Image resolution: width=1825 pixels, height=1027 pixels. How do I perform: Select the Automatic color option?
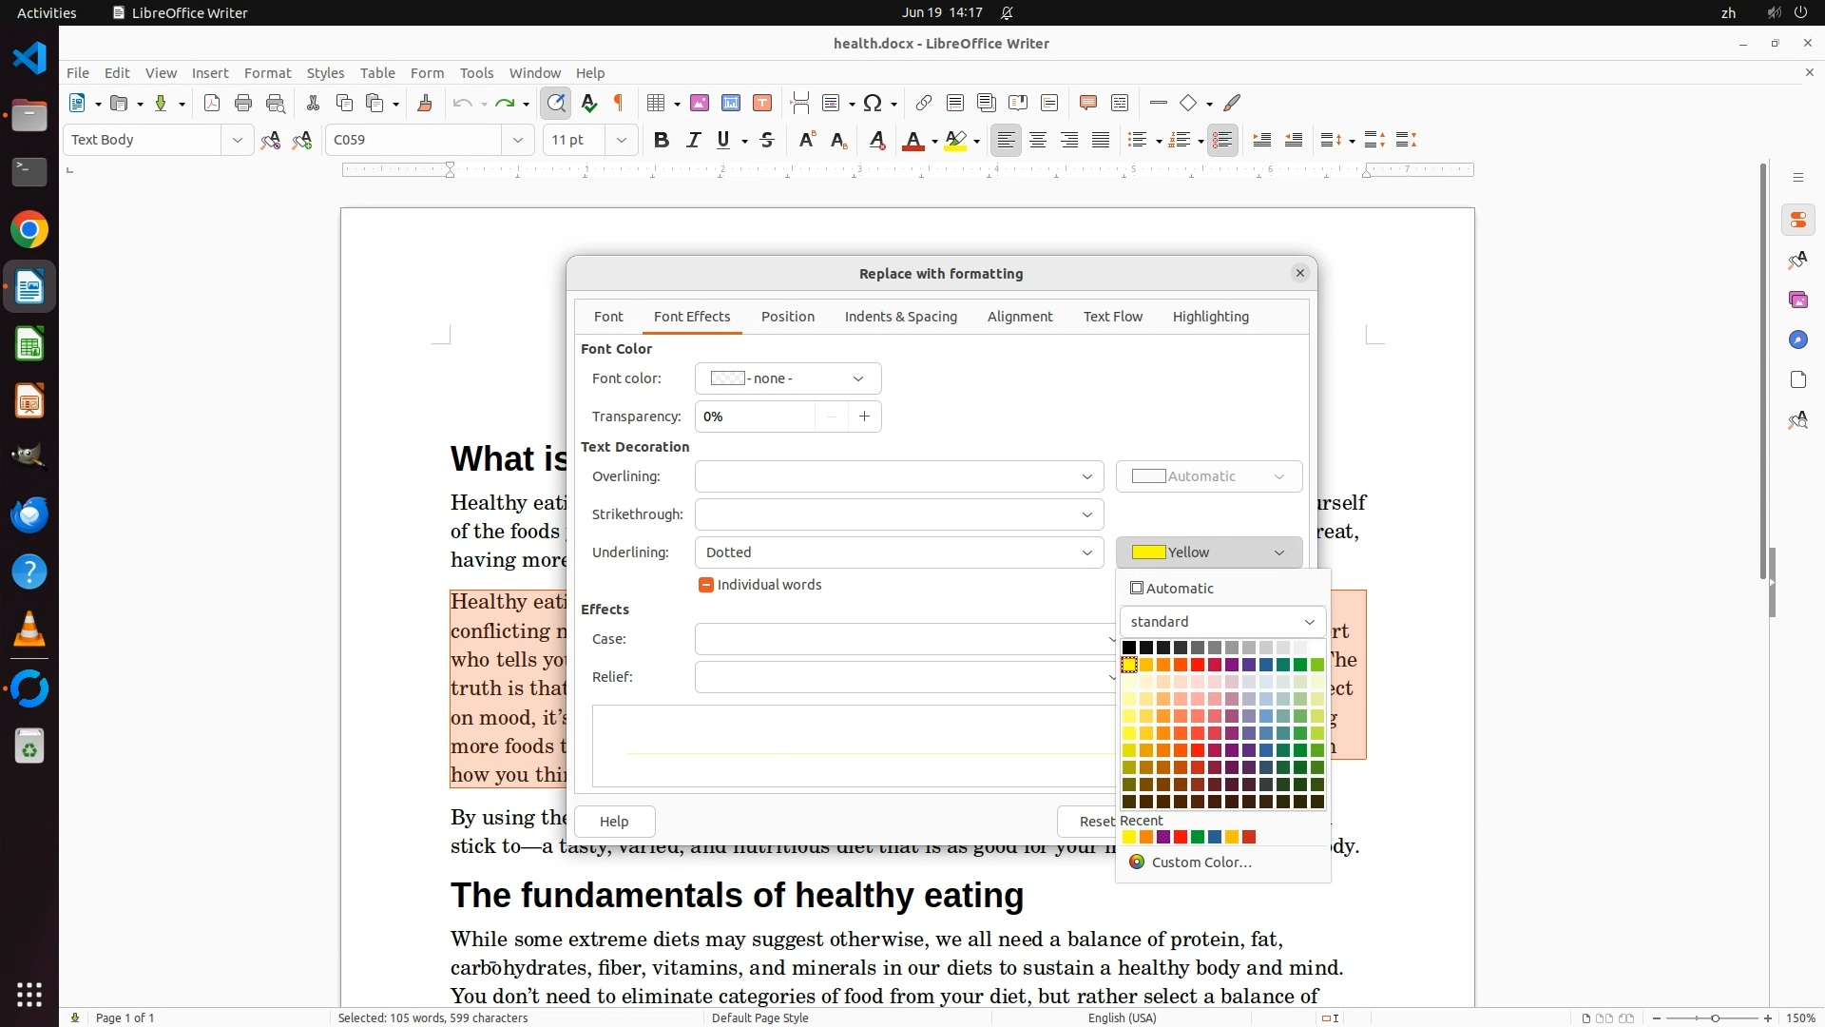[1179, 589]
